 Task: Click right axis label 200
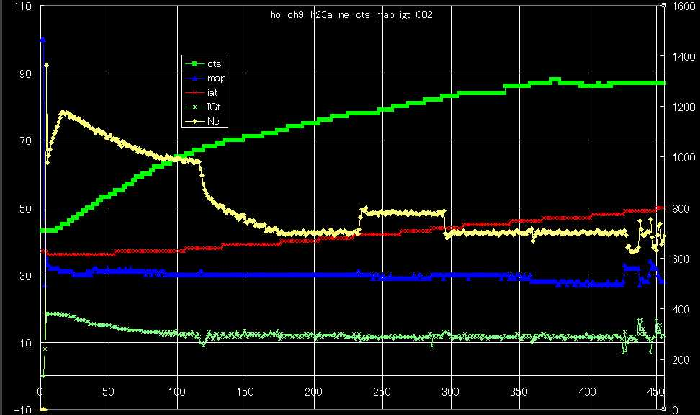681,360
